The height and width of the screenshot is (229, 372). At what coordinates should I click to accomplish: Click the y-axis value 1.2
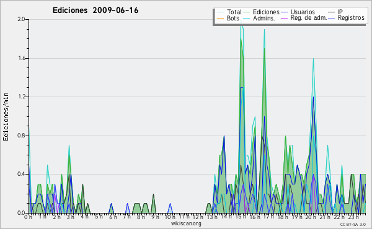click(21, 97)
